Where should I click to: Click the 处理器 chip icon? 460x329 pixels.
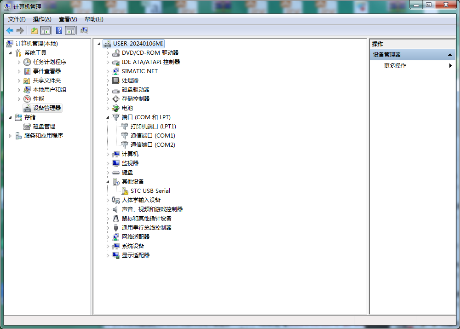tap(116, 81)
